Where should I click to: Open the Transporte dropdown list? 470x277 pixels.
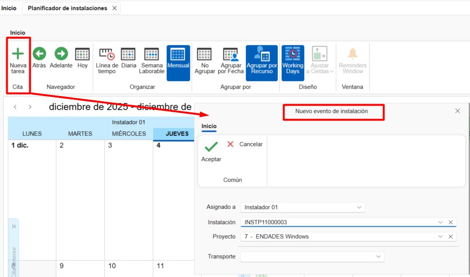(x=378, y=257)
